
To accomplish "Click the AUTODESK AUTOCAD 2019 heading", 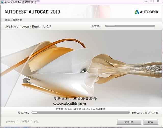I will click(x=32, y=12).
